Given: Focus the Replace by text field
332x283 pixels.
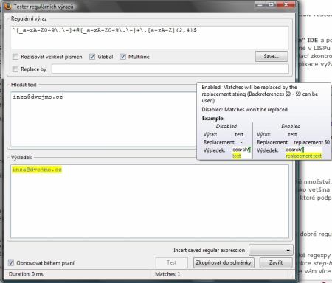Looking at the screenshot, I should pos(170,69).
